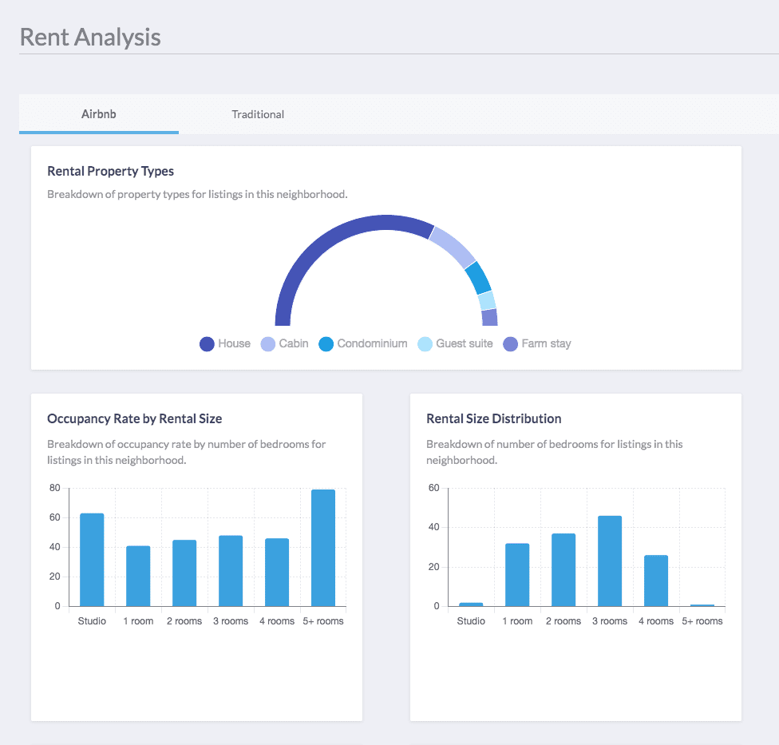Click the Guest suite legend color dot

(425, 344)
